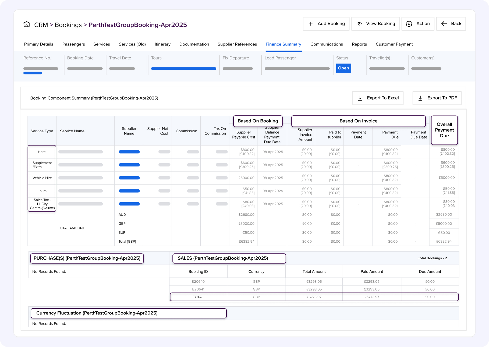Image resolution: width=489 pixels, height=347 pixels.
Task: Click CRM in the breadcrumb
Action: tap(41, 25)
